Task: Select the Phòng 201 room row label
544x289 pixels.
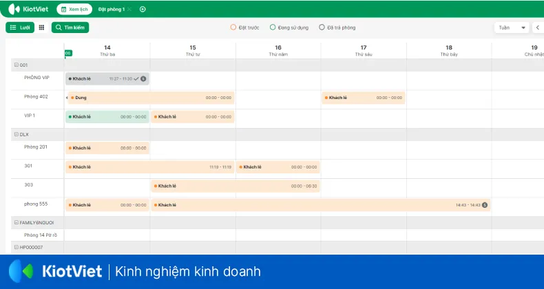Action: pos(36,147)
